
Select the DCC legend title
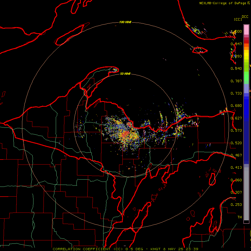[x=245, y=17]
